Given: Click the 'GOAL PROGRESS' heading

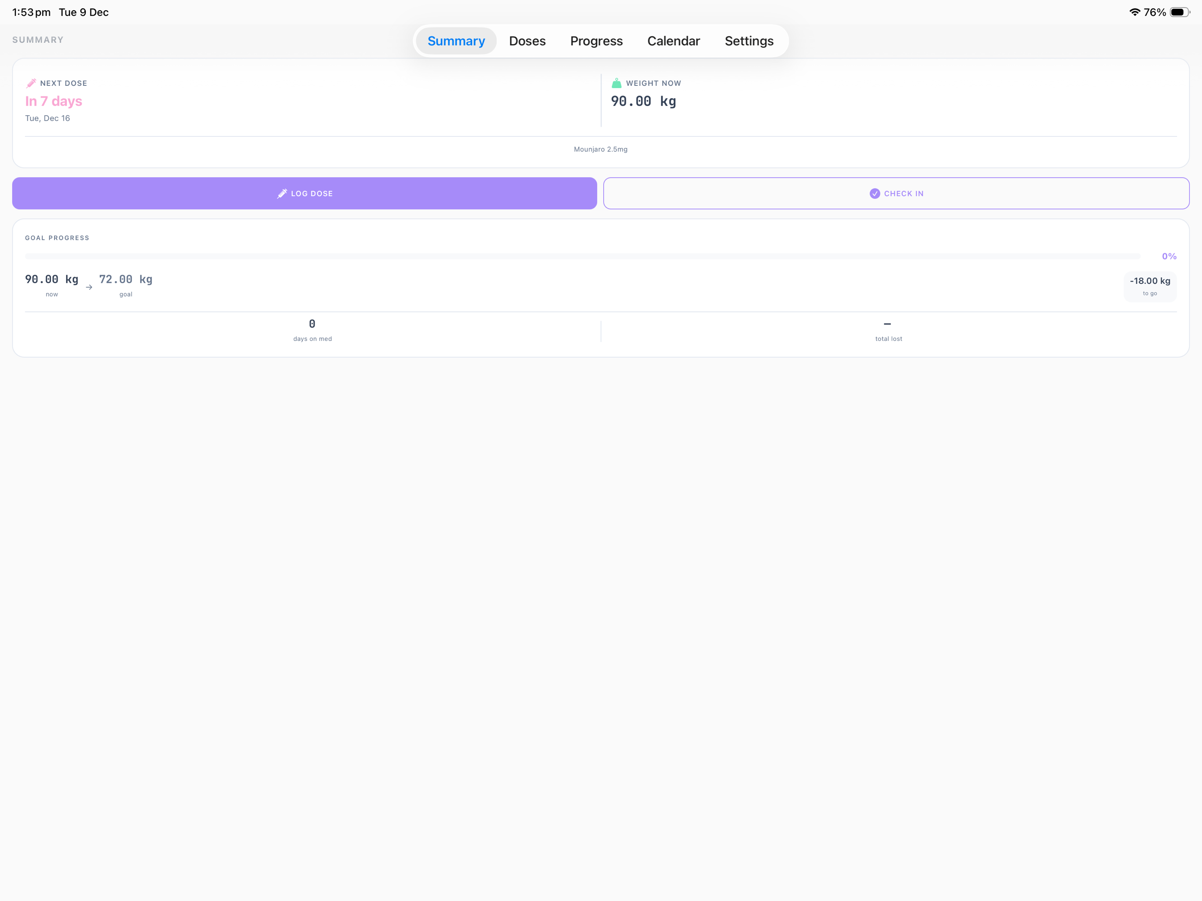Looking at the screenshot, I should tap(57, 238).
